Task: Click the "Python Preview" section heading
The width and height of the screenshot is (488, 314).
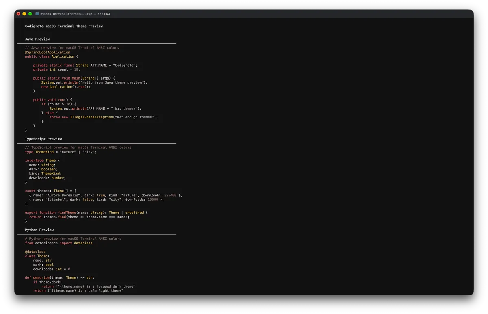Action: coord(39,230)
